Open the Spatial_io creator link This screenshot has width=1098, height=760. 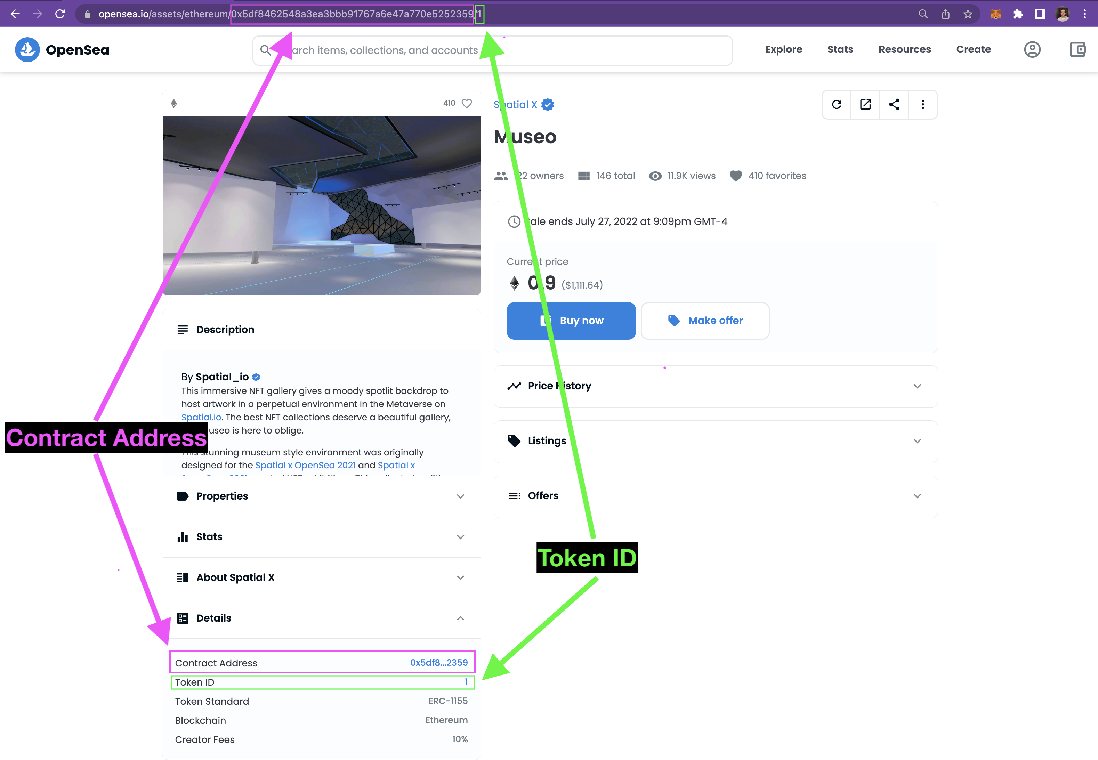[x=222, y=377]
